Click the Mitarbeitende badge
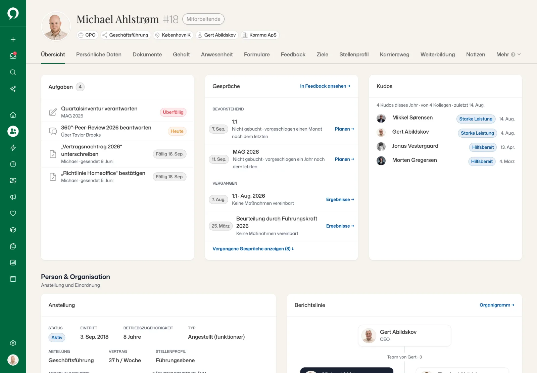The height and width of the screenshot is (373, 537). (x=203, y=19)
